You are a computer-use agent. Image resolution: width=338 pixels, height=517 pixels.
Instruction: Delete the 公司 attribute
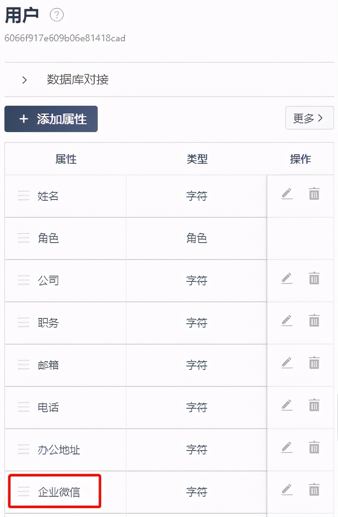[x=314, y=278]
